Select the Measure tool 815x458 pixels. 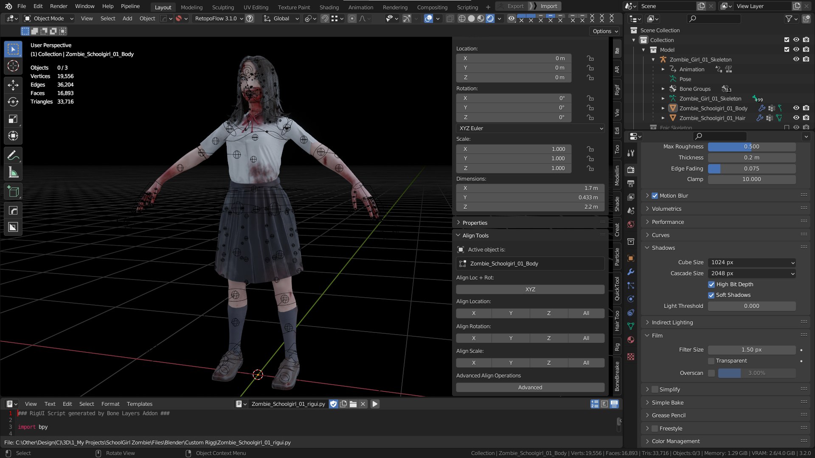[x=13, y=173]
